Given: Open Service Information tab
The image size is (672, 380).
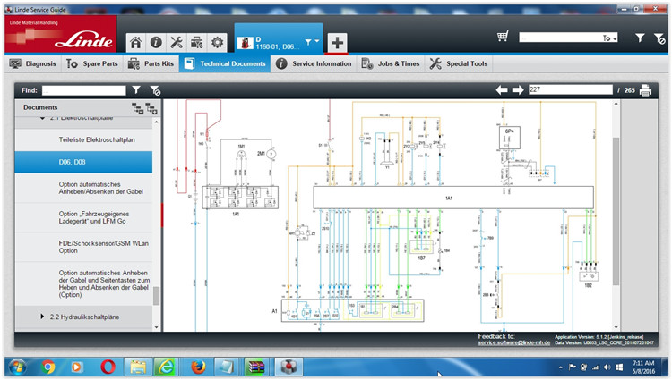Looking at the screenshot, I should coord(314,63).
